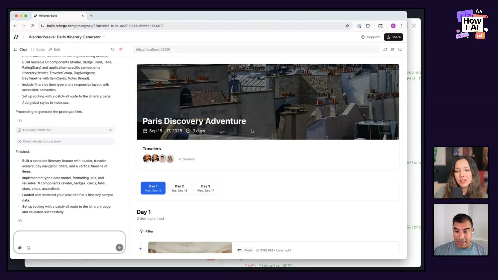Click the chat history clock icon
The height and width of the screenshot is (280, 498).
113,50
